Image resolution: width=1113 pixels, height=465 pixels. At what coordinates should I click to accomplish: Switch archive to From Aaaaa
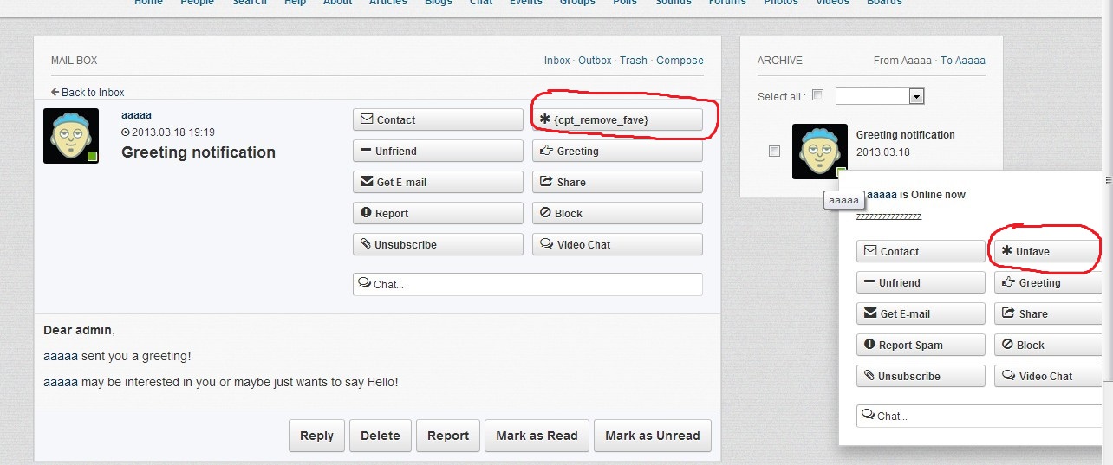point(902,61)
